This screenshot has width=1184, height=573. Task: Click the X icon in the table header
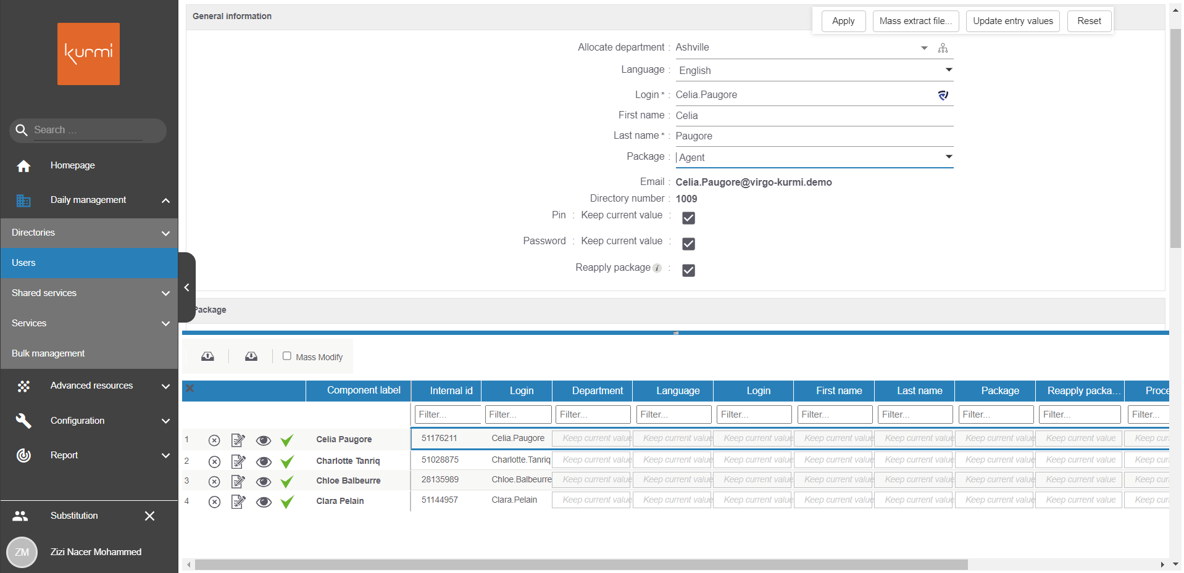[x=190, y=389]
